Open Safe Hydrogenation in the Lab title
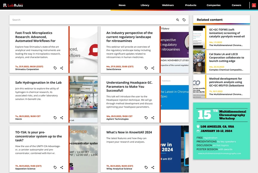This screenshot has width=258, height=173. coord(38,82)
